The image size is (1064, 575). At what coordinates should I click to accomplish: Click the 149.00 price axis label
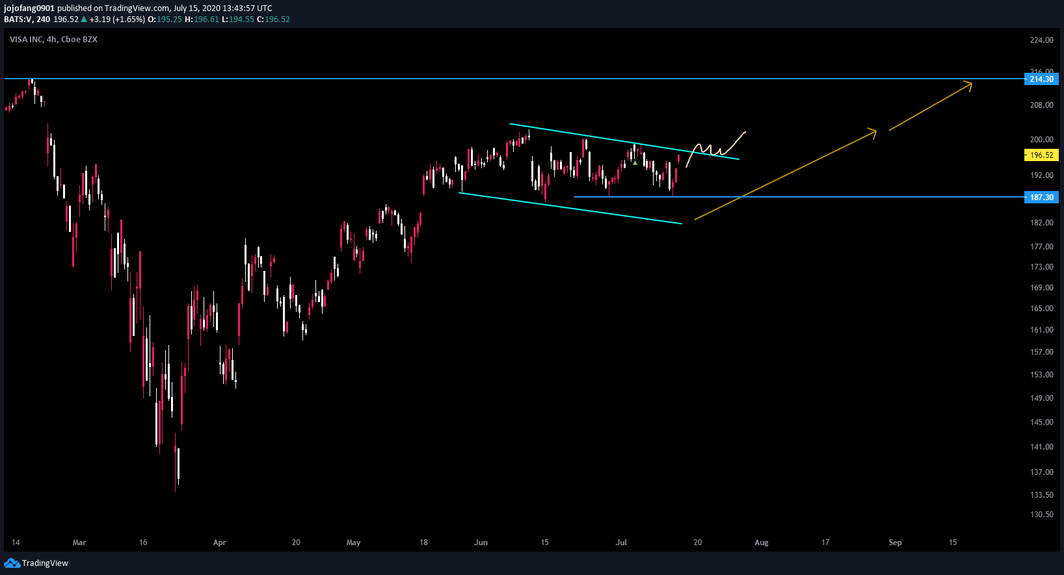[1041, 398]
